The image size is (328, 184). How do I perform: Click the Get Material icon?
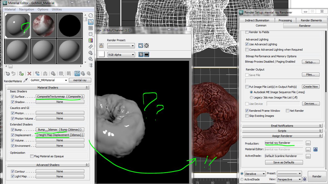click(x=8, y=74)
